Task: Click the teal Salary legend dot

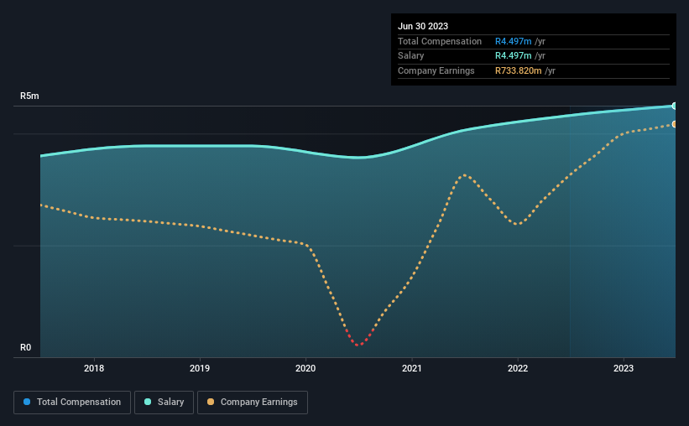Action: [x=148, y=402]
